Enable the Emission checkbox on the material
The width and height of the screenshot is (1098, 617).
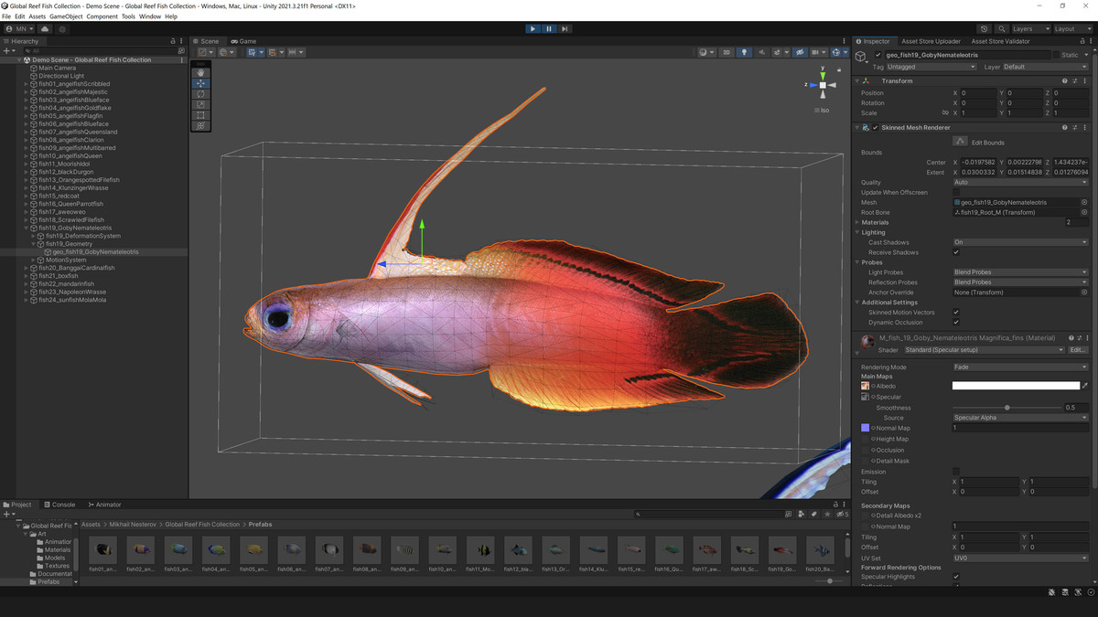click(956, 472)
